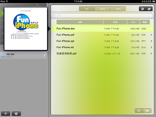Tap the magnifier icon in search bar
This screenshot has width=156, height=117.
(54, 16)
